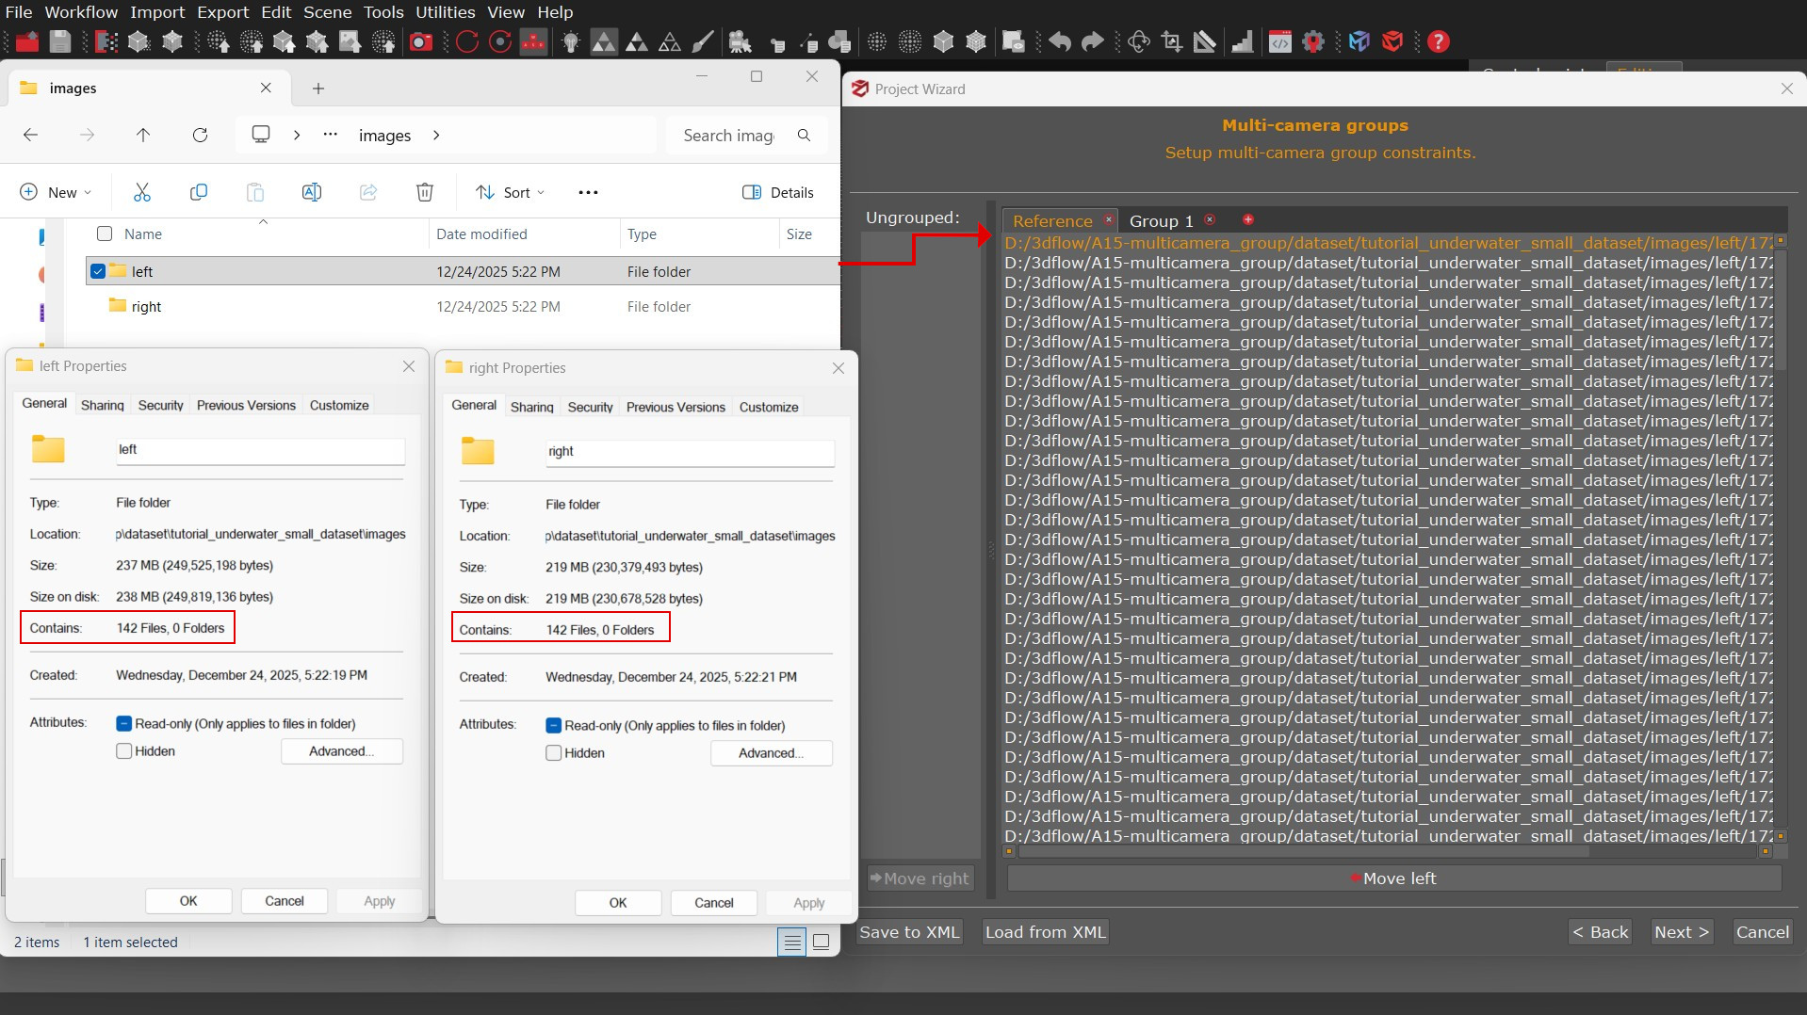Expand the chevron after images in address bar
The width and height of the screenshot is (1807, 1015).
(436, 136)
